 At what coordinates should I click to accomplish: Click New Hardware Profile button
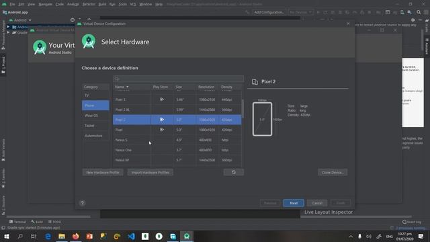click(103, 172)
